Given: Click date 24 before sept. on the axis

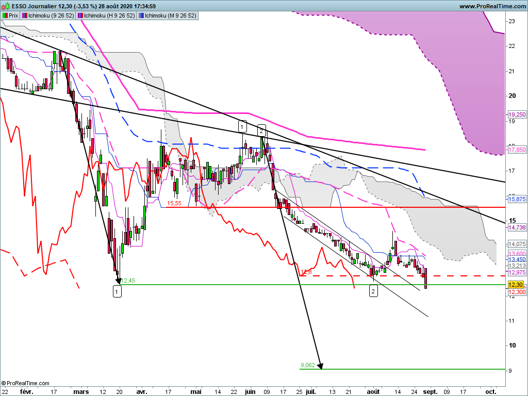Looking at the screenshot, I should (415, 392).
